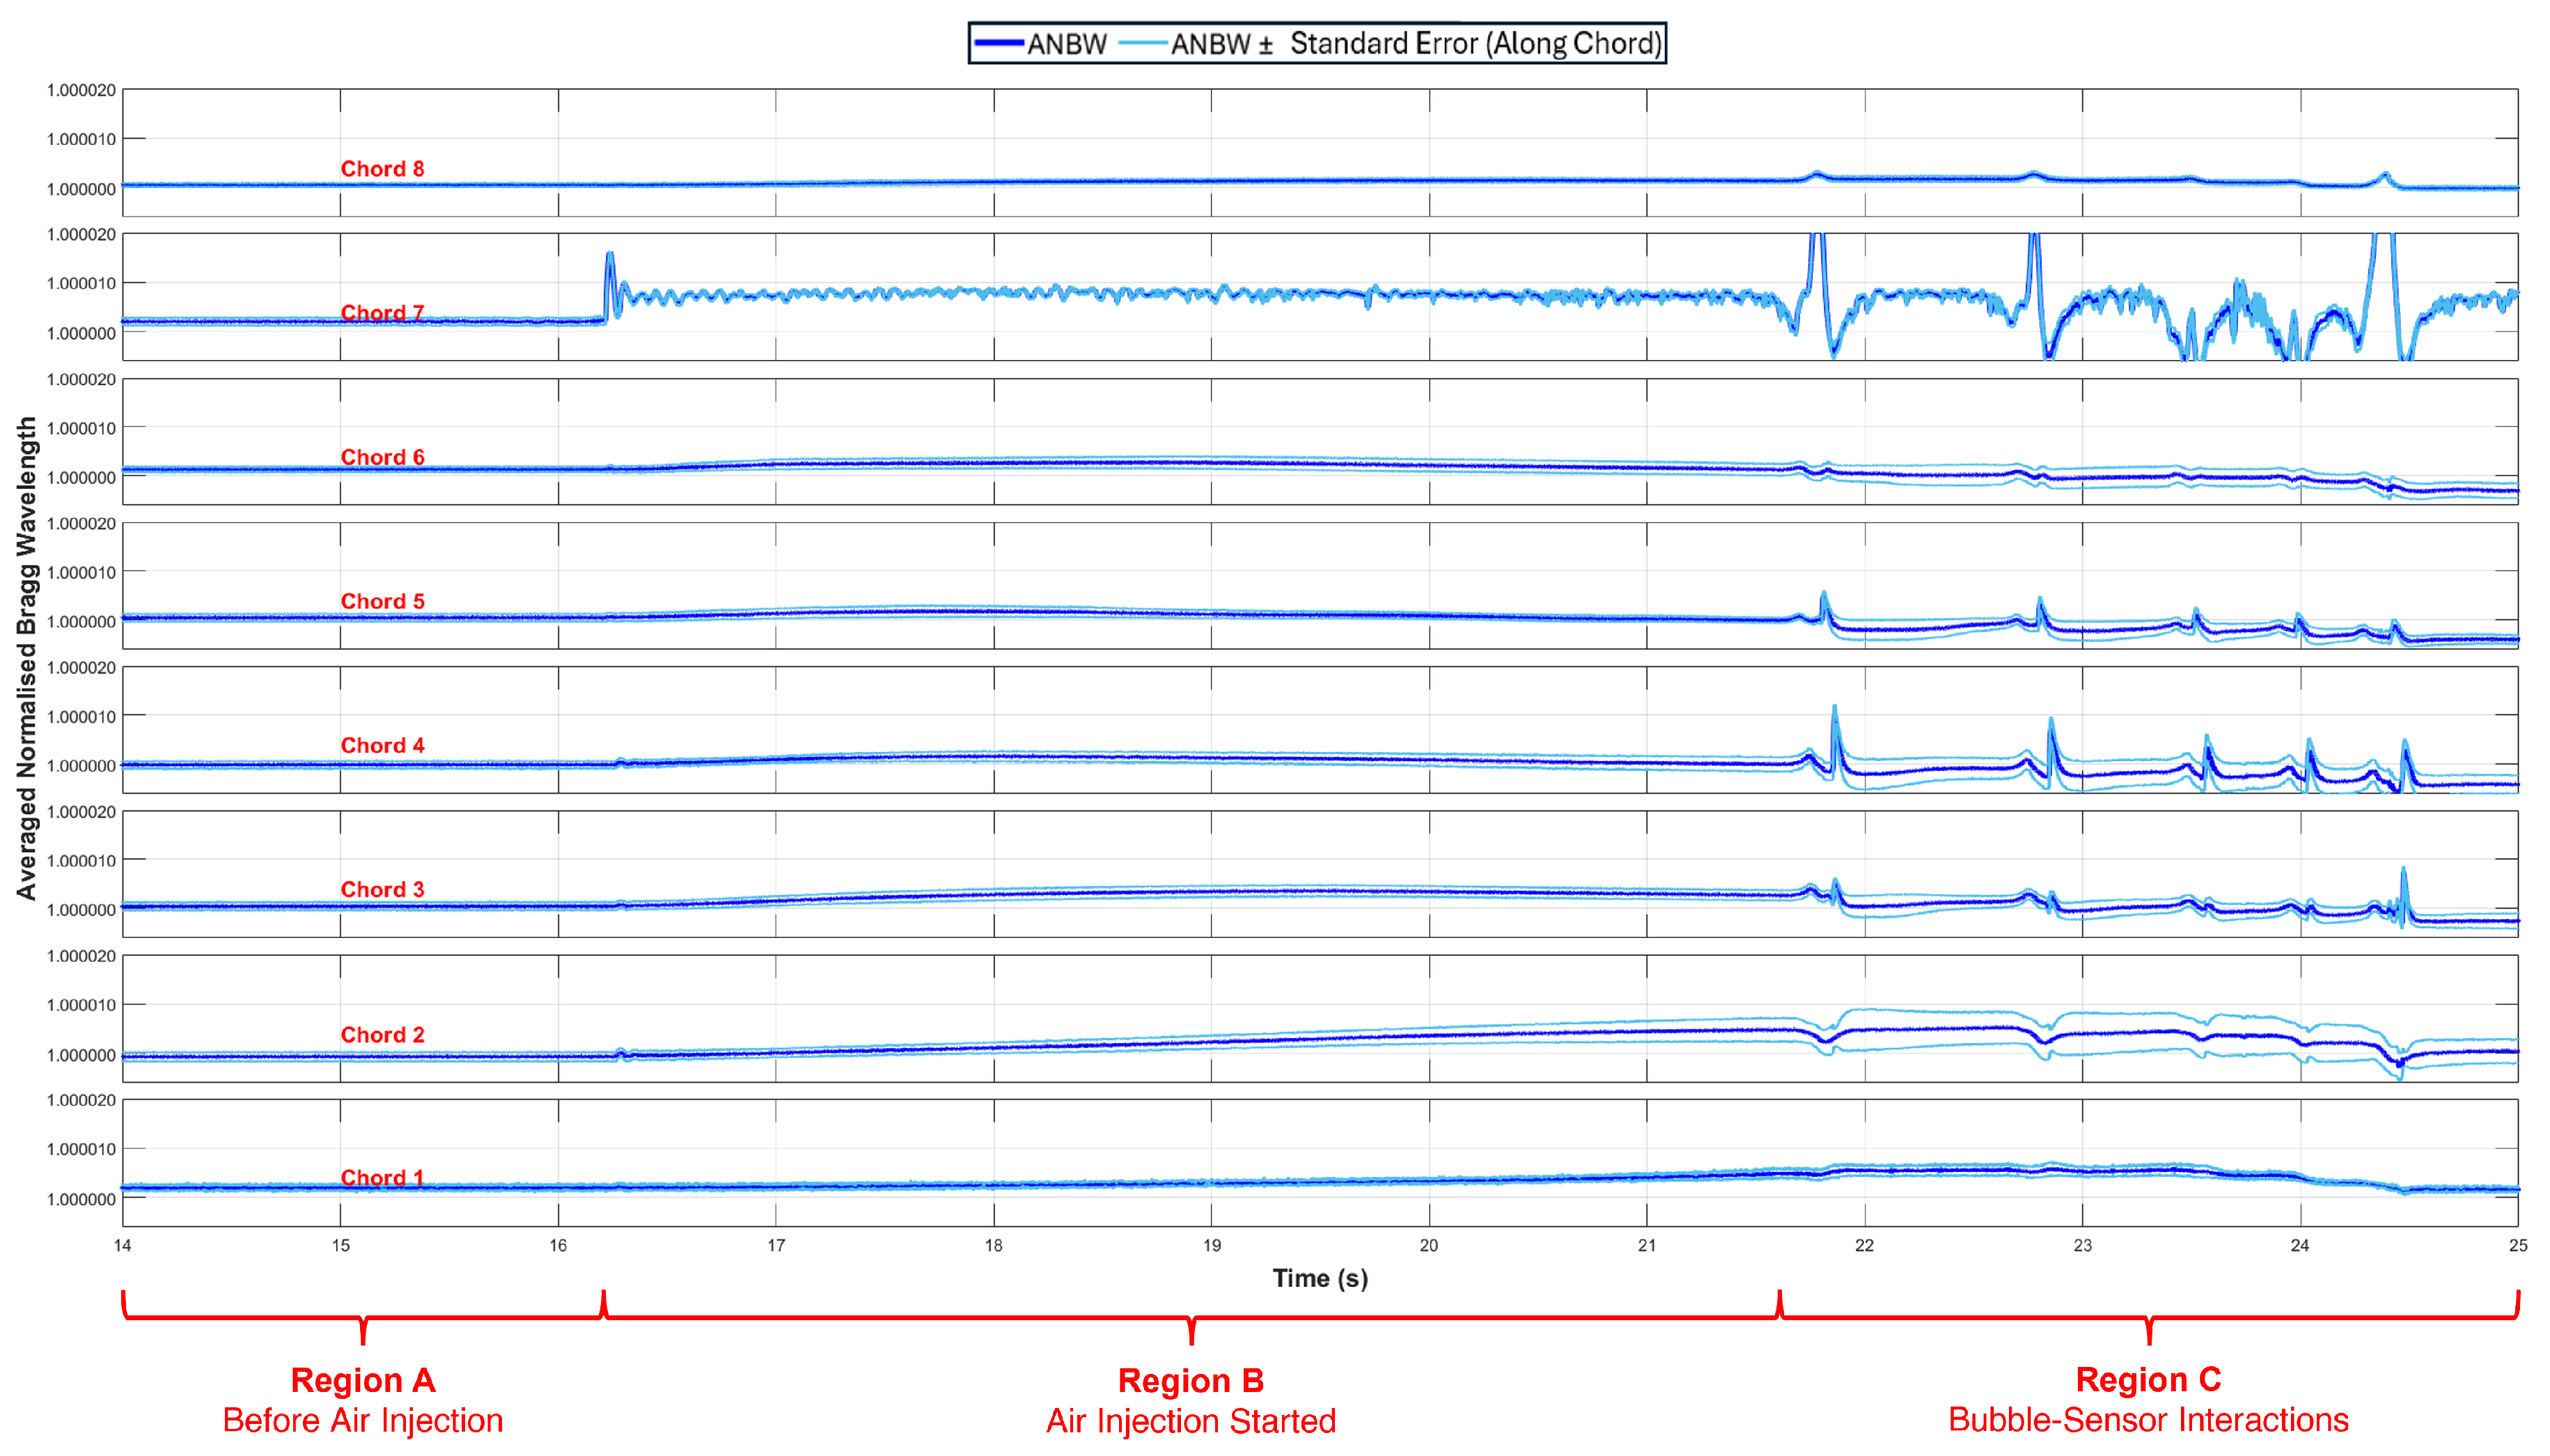Click the dark blue ANBW legend line swatch
This screenshot has height=1456, width=2550.
point(999,43)
